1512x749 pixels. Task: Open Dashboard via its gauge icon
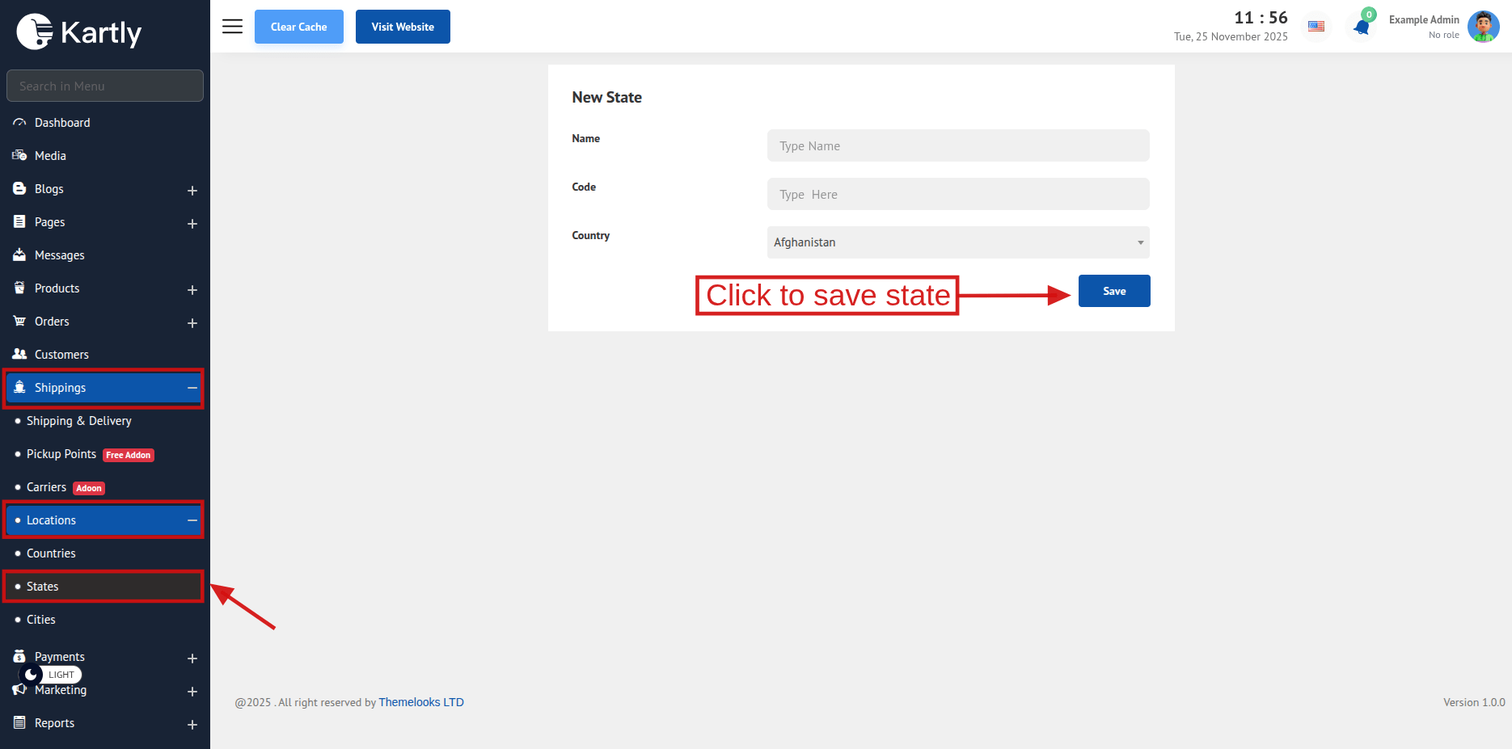pos(19,123)
